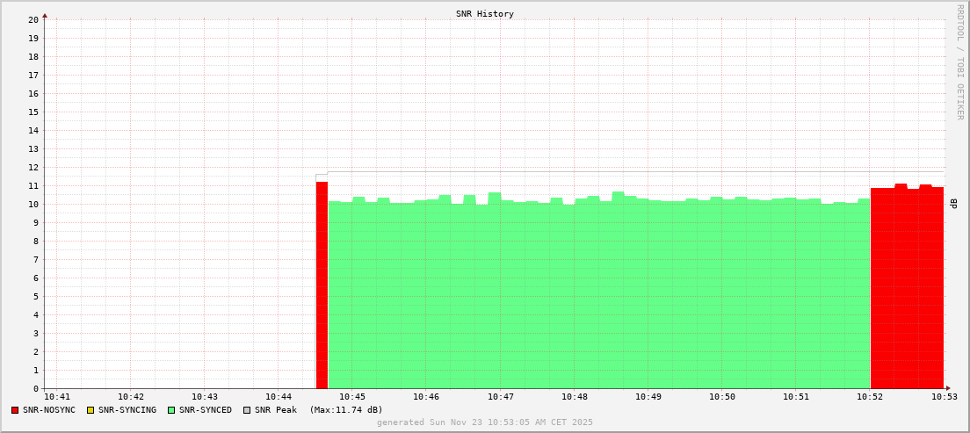Click the red no-sync region after 10:52
Screen dimensions: 970x433
pyautogui.click(x=907, y=288)
